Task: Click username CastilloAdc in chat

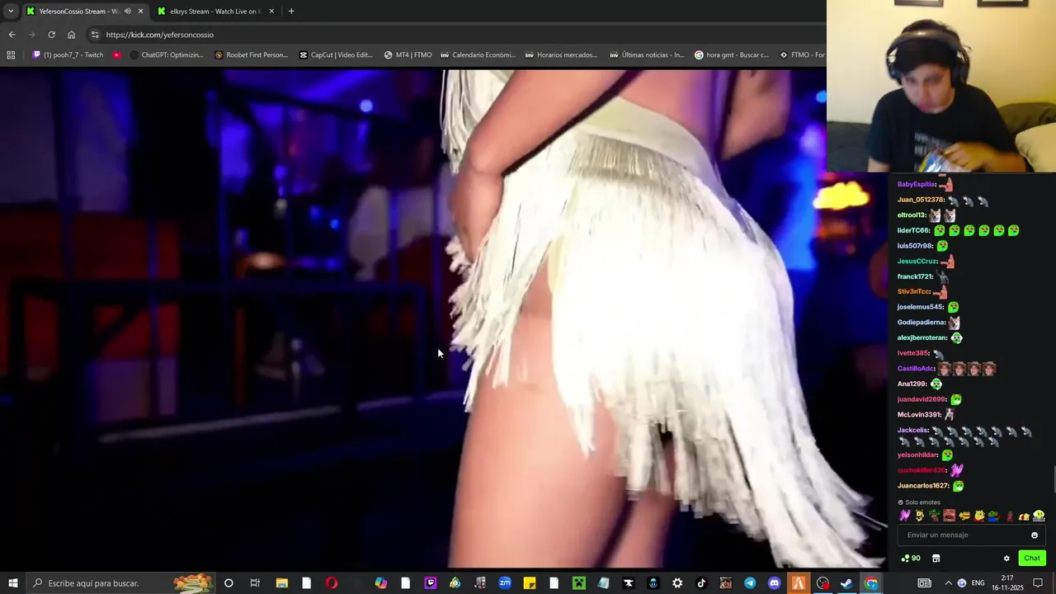Action: pos(916,369)
